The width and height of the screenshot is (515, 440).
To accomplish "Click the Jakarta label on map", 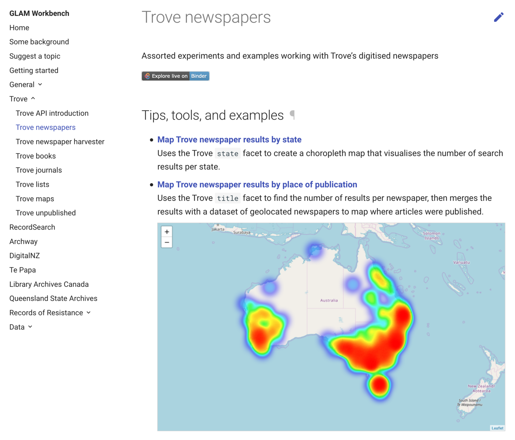I will [218, 229].
